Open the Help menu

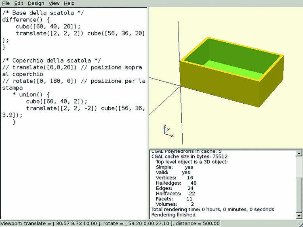point(69,3)
